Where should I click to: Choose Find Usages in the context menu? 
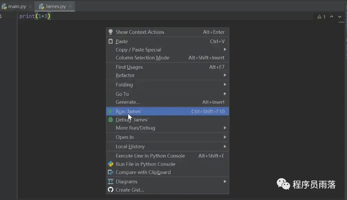pyautogui.click(x=129, y=67)
